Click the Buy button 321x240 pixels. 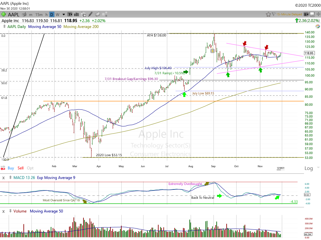pos(11,168)
